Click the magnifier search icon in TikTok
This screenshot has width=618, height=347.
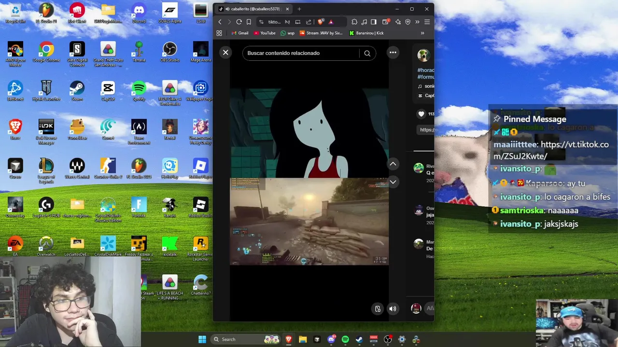(x=367, y=53)
